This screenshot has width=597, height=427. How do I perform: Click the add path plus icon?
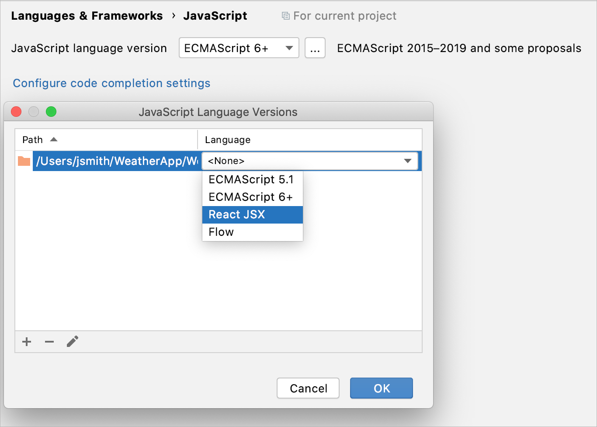27,342
